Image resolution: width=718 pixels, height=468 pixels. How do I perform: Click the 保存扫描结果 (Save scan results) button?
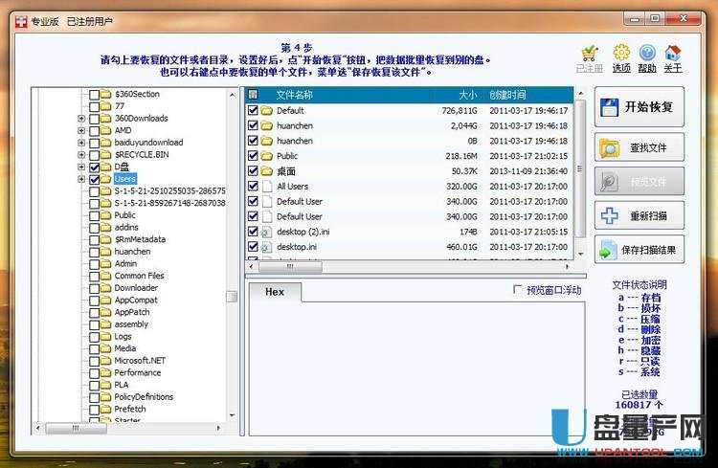click(x=639, y=249)
